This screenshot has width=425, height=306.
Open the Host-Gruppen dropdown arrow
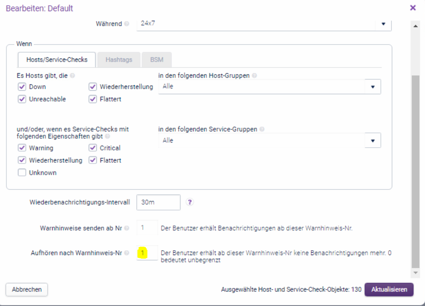pyautogui.click(x=373, y=87)
